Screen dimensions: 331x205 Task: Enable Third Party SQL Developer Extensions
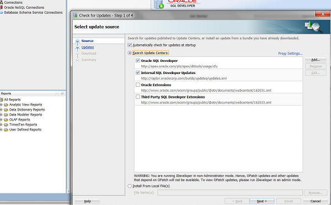pyautogui.click(x=138, y=97)
